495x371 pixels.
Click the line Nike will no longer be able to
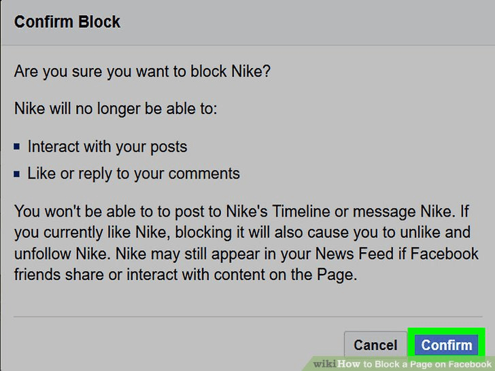pos(116,109)
